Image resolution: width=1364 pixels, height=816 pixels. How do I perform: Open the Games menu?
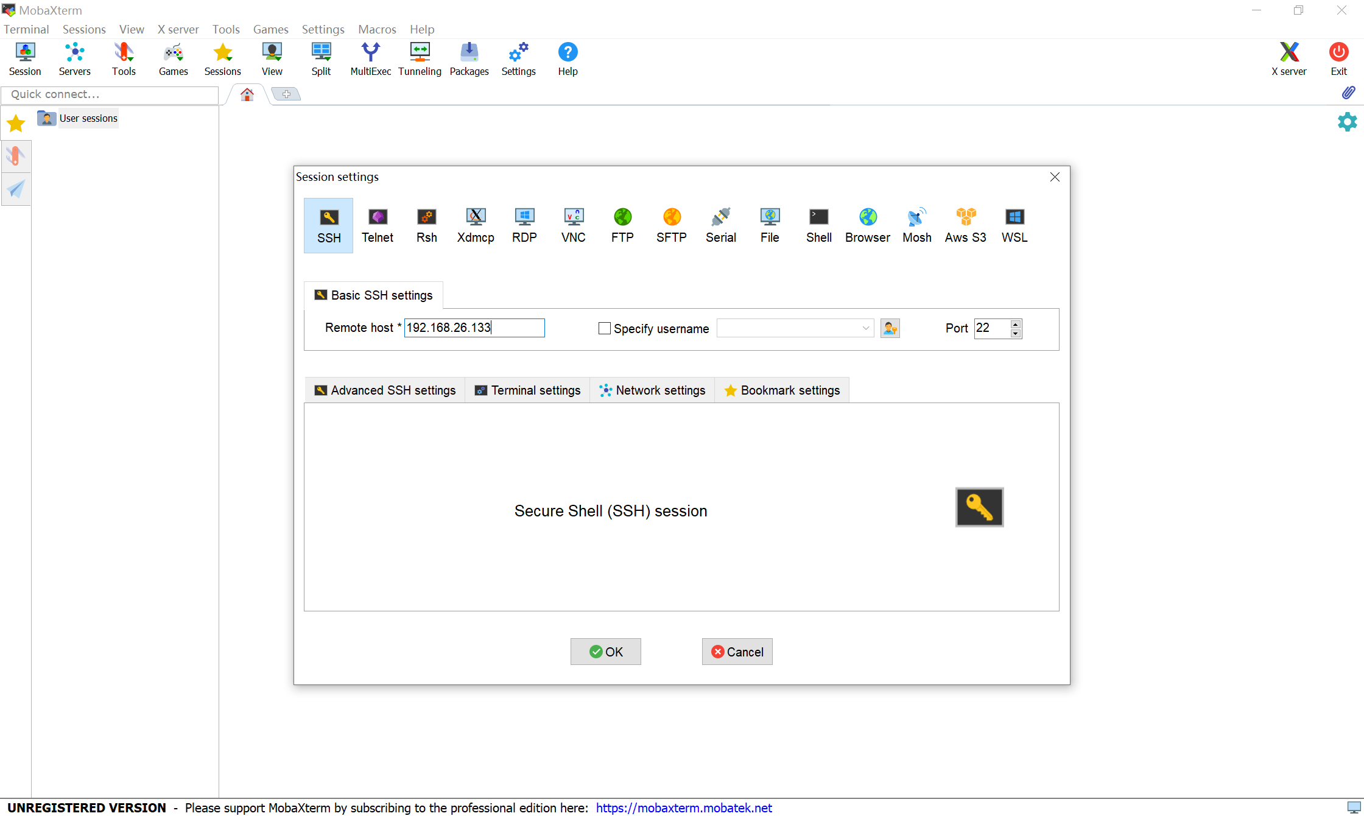[x=270, y=29]
